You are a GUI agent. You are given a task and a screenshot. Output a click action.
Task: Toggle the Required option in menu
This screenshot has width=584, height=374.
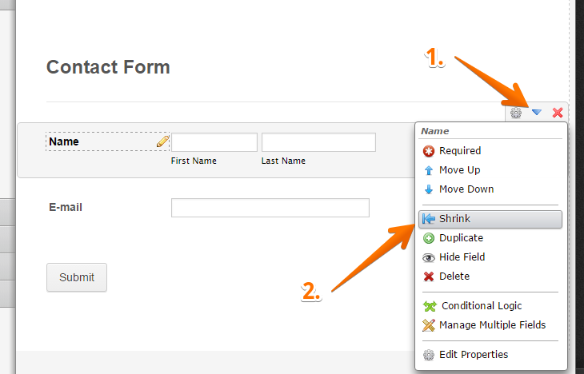click(459, 150)
